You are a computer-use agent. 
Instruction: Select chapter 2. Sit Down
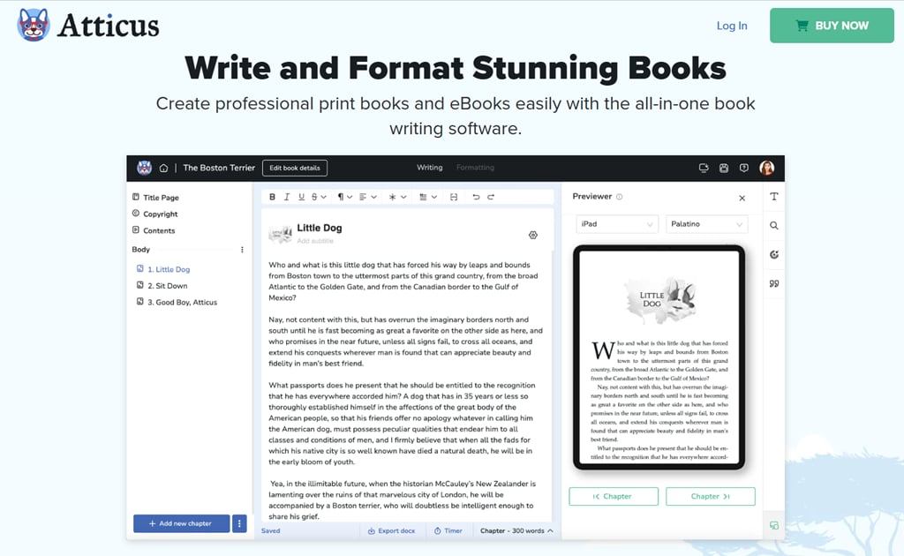162,285
